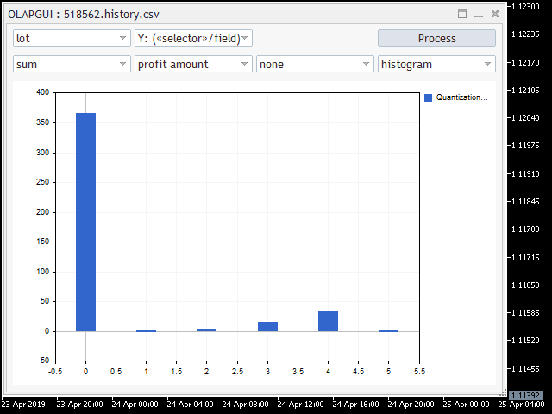Open the 'lot' selector dropdown
Image resolution: width=552 pixels, height=414 pixels.
72,38
